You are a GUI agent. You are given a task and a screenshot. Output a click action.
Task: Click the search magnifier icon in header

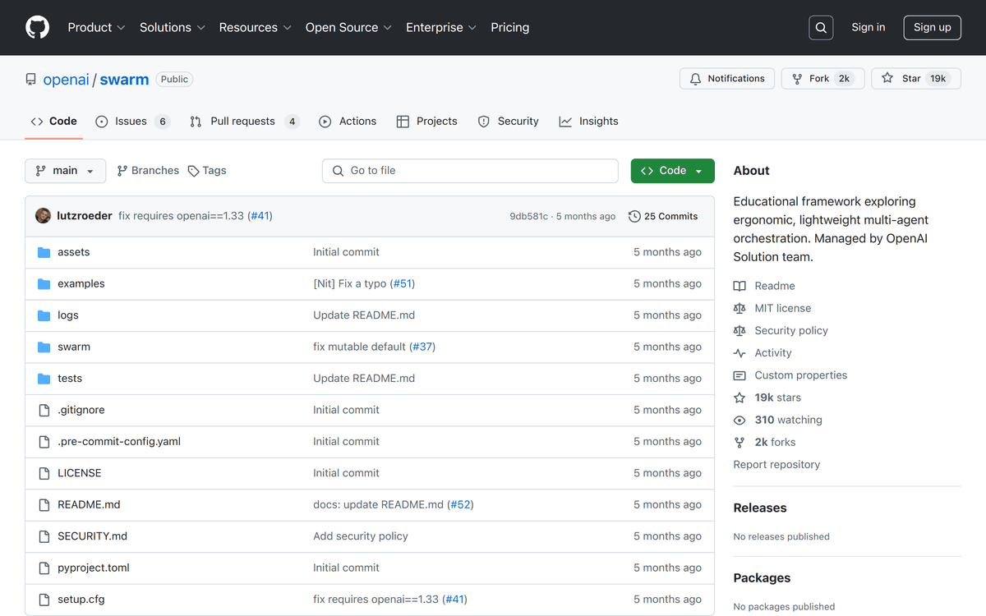click(x=821, y=27)
